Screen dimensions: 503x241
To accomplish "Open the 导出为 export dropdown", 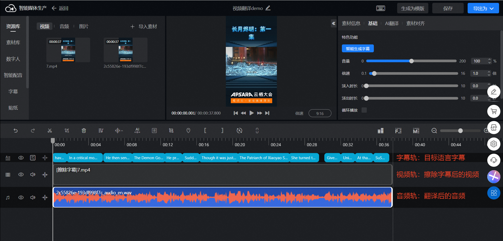I will pos(483,8).
